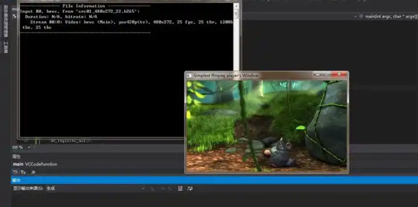Click the 'File Information' header in console
This screenshot has width=418, height=207.
point(84,6)
